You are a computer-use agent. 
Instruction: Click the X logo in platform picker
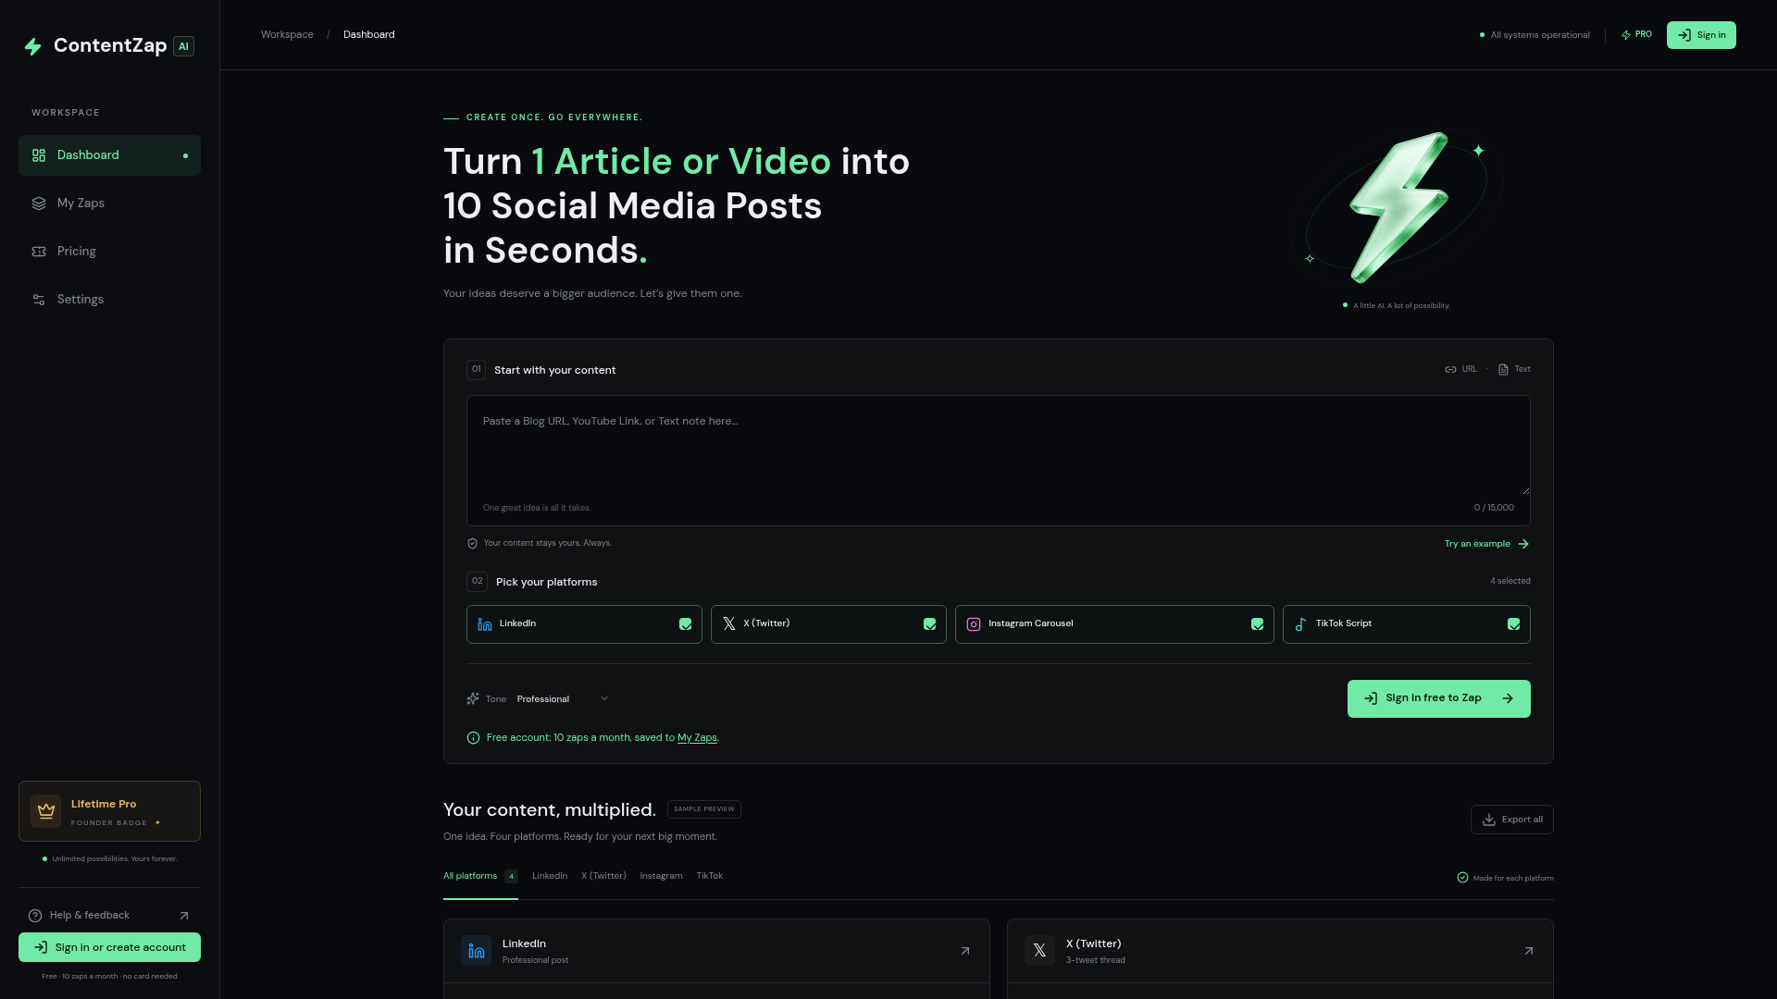pos(729,624)
